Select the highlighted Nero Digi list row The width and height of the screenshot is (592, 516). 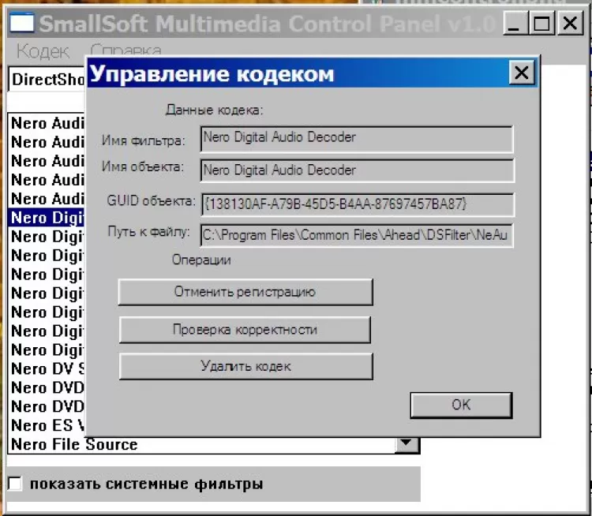pos(47,218)
